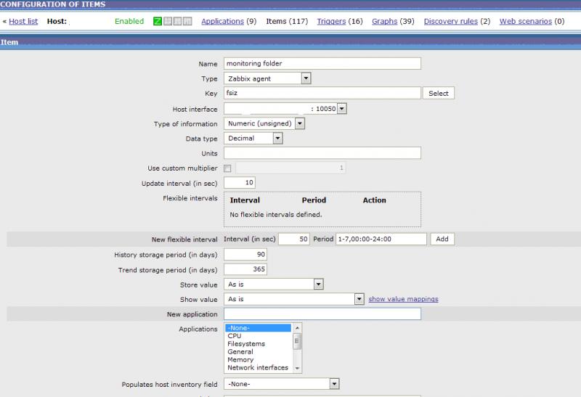The height and width of the screenshot is (397, 581).
Task: Toggle the Use custom multiplier checkbox
Action: tap(227, 168)
